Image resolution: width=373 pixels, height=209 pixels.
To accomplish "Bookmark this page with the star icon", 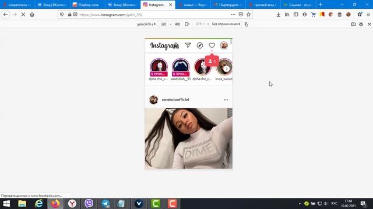I will [249, 15].
